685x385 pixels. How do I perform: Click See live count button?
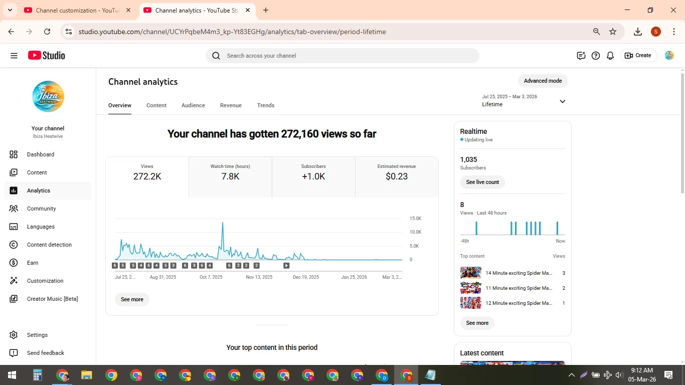pyautogui.click(x=482, y=182)
